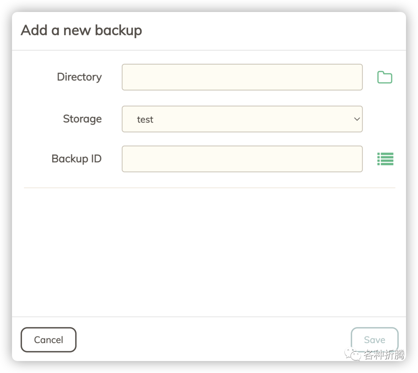Click into the Backup ID input box

coord(242,159)
